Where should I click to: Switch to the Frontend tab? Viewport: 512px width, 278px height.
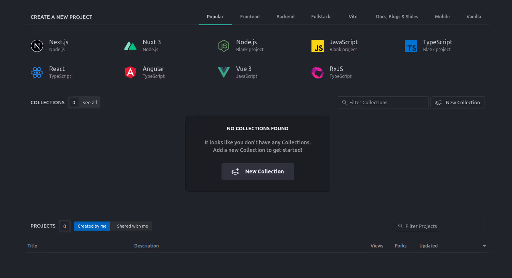tap(250, 17)
